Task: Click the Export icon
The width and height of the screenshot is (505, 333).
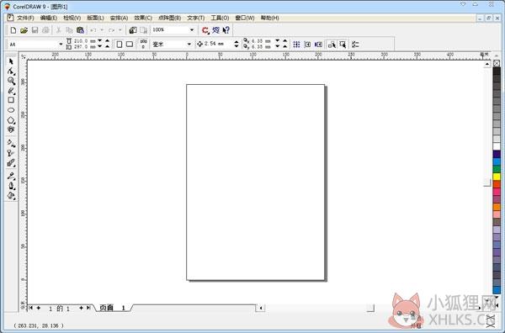Action: [x=144, y=30]
